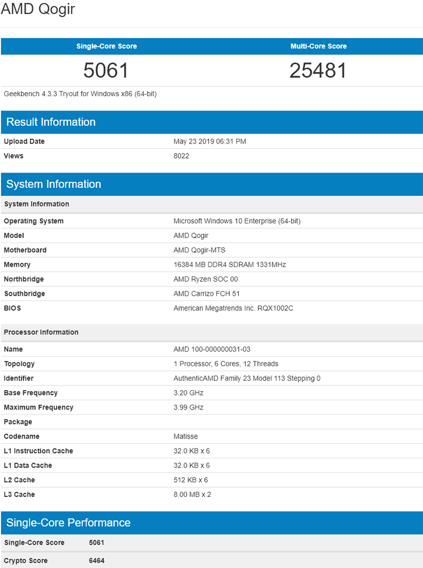Click the Views label

tap(13, 156)
